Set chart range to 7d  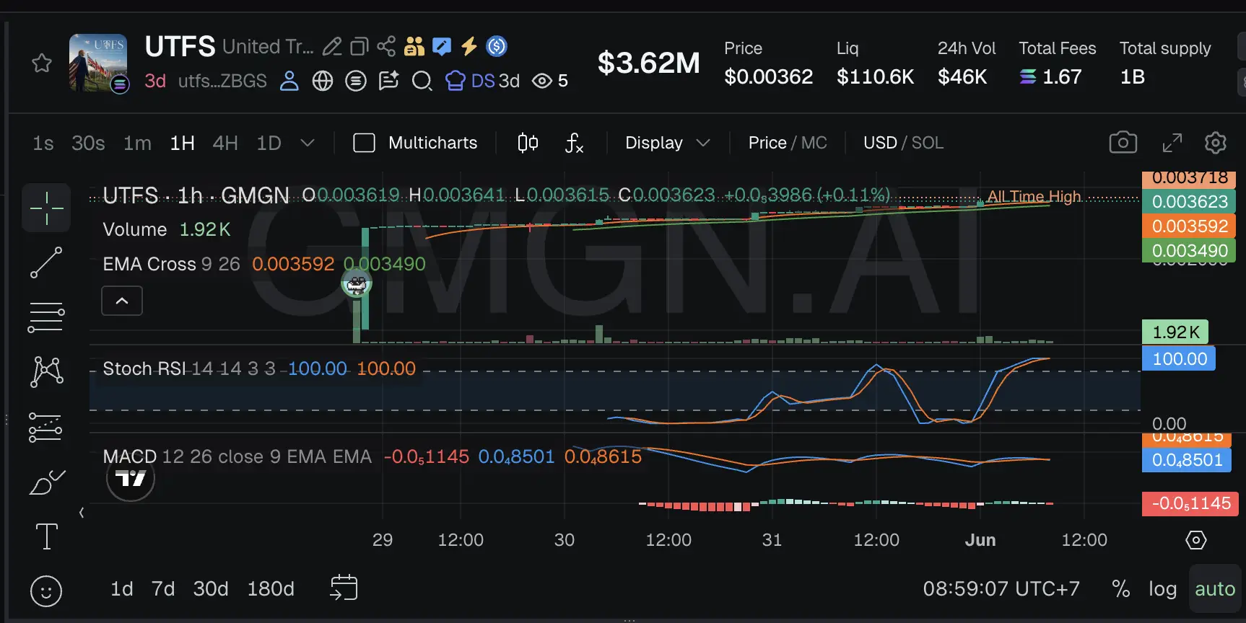163,589
